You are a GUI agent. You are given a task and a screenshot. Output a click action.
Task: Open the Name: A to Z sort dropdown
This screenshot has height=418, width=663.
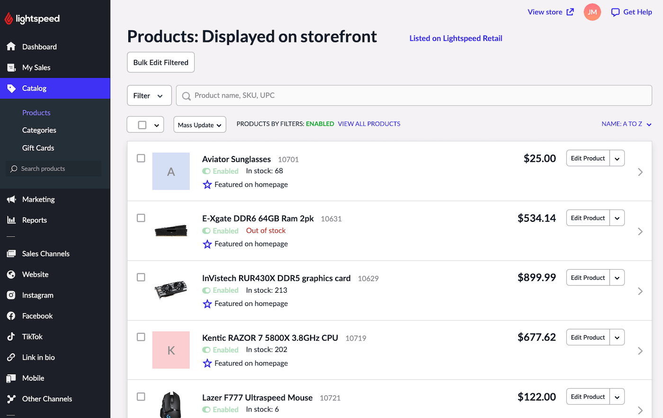(627, 124)
